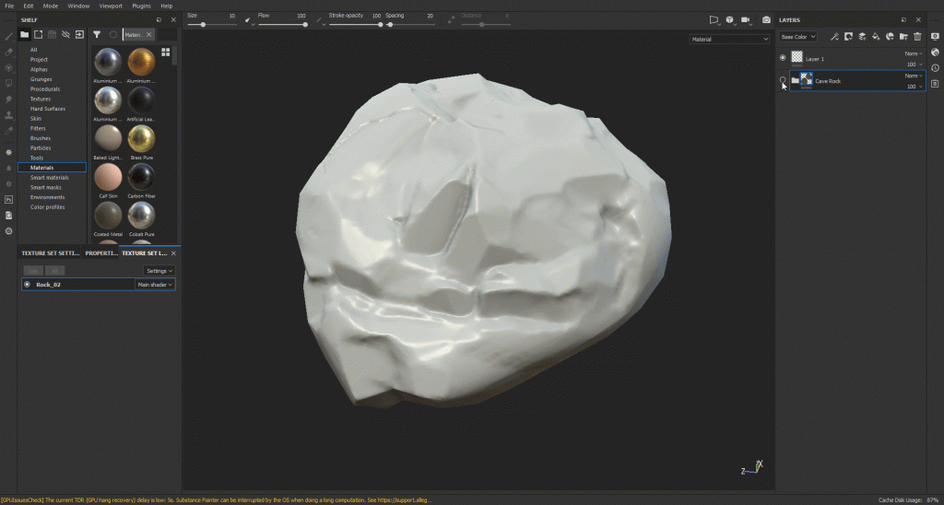
Task: Select the Eraser tool in left toolbar
Action: [8, 53]
